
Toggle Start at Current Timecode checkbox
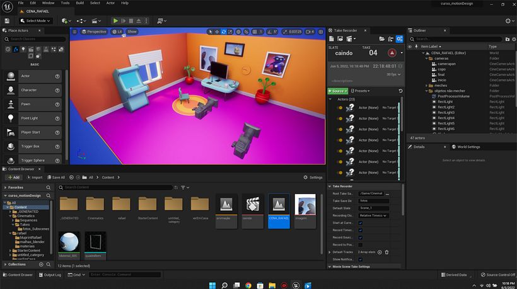pos(360,223)
